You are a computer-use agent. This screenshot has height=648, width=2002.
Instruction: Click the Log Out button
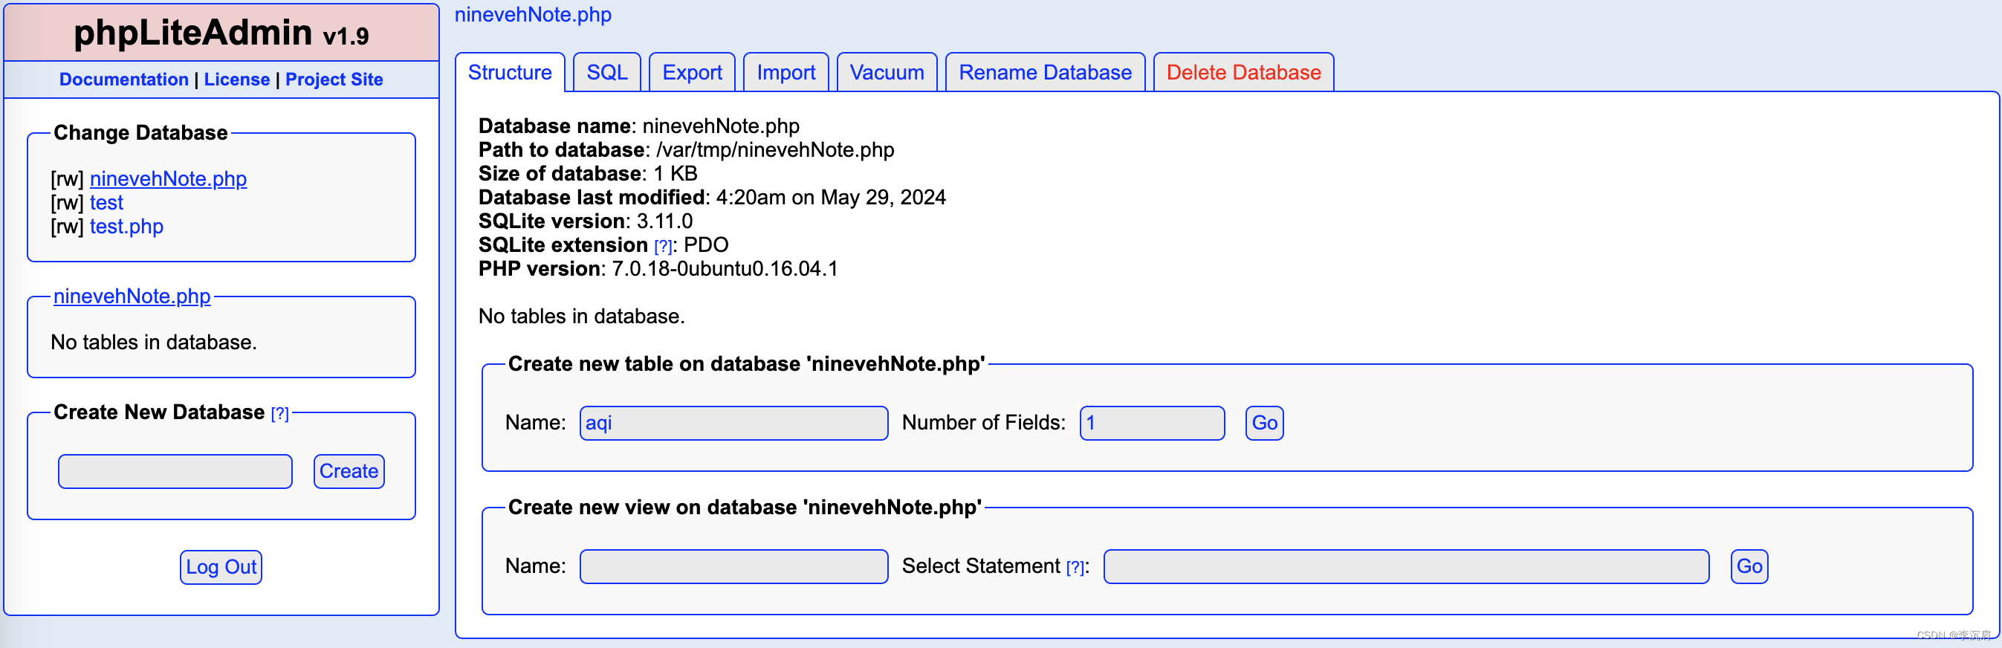(x=221, y=567)
